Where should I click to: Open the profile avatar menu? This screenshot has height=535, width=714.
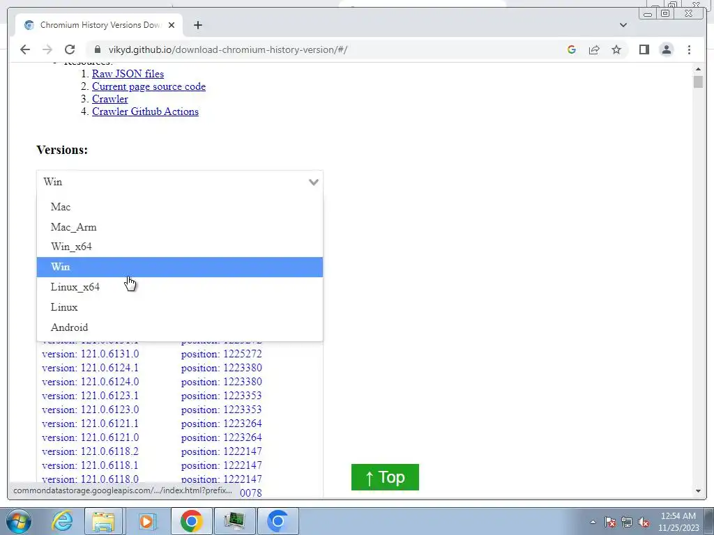[667, 49]
